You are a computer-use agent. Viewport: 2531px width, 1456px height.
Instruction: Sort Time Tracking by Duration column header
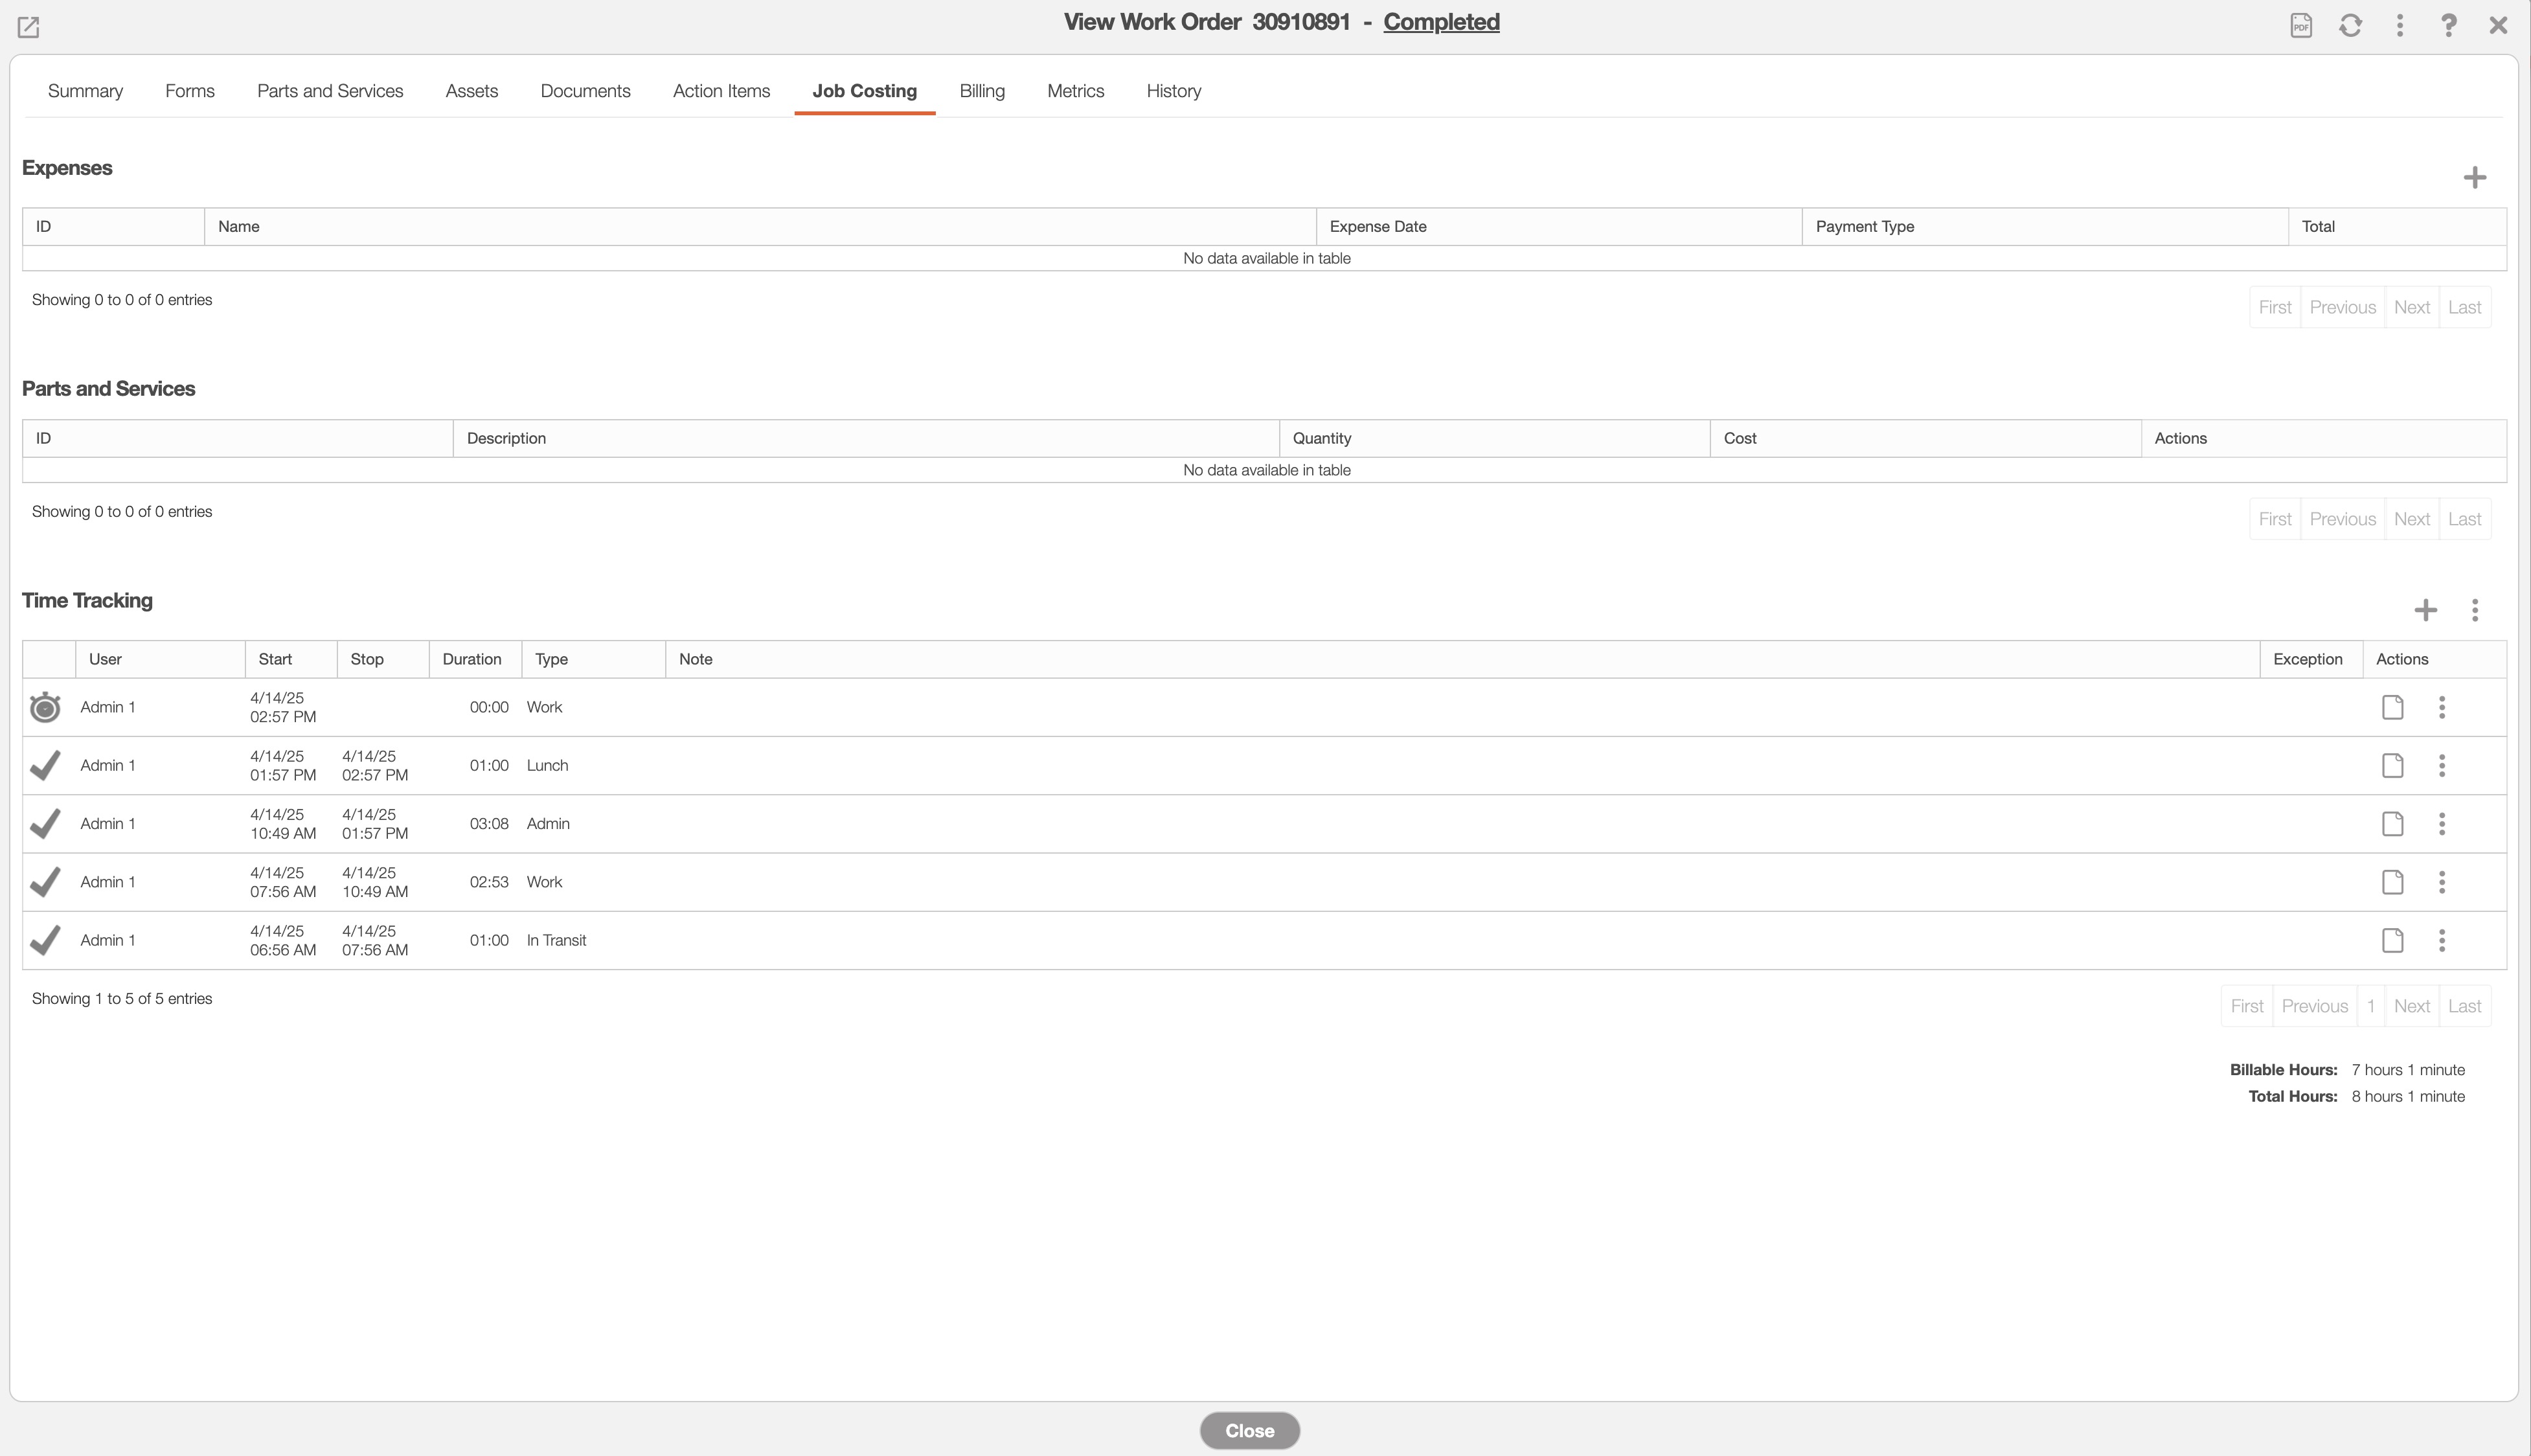(x=472, y=659)
